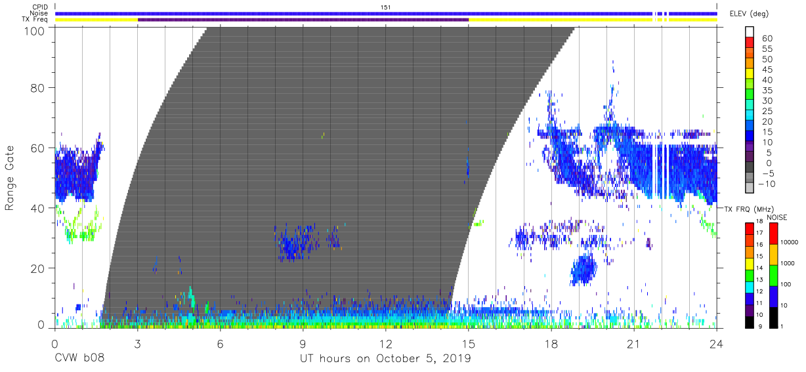Viewport: 806px width, 372px height.
Task: Click the Noise row label above the plot
Action: (40, 13)
